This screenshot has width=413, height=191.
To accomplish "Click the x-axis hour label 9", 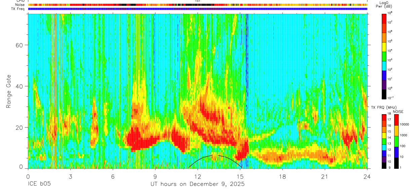I will point(155,176).
